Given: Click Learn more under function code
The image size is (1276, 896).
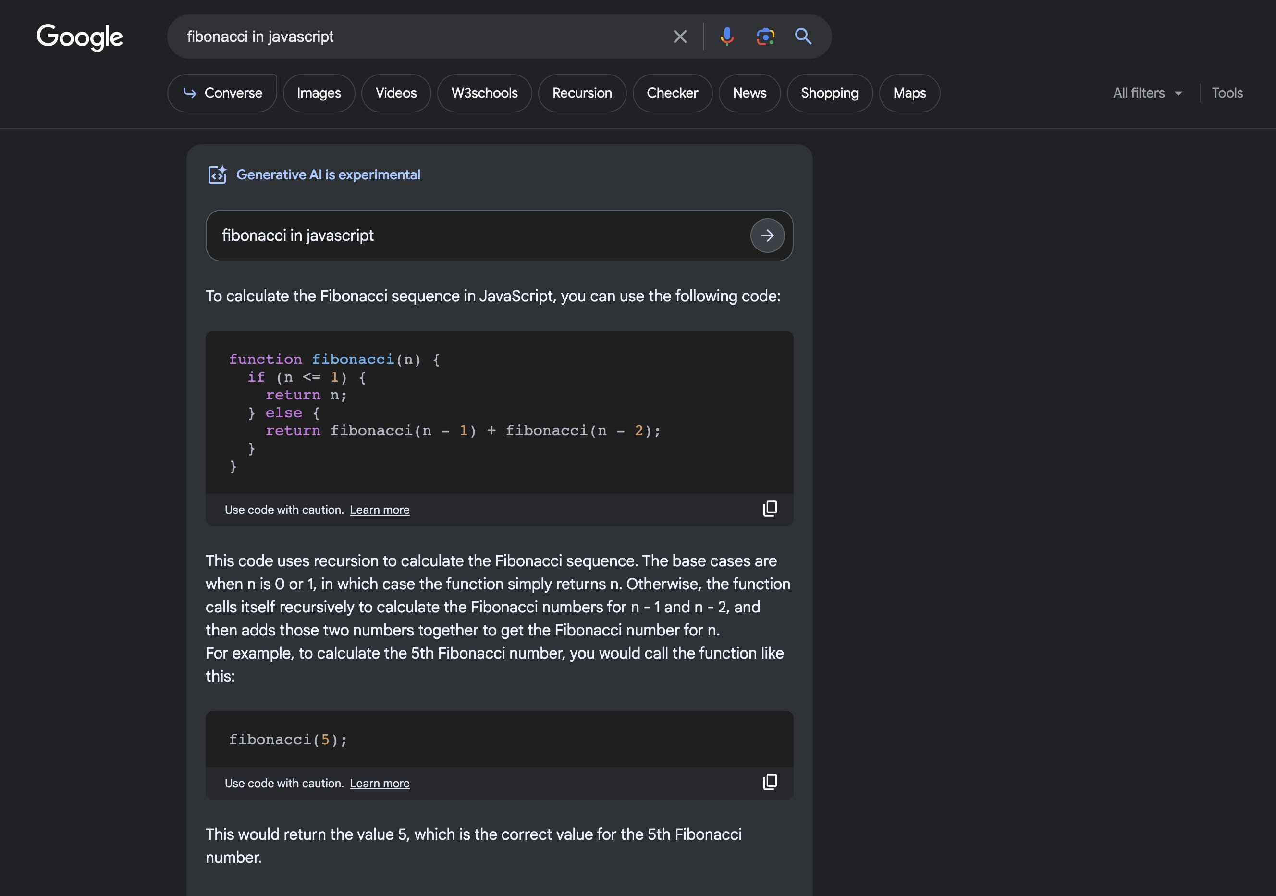Looking at the screenshot, I should coord(380,510).
